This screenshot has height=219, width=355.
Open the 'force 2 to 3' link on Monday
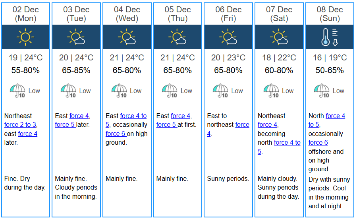pos(20,125)
